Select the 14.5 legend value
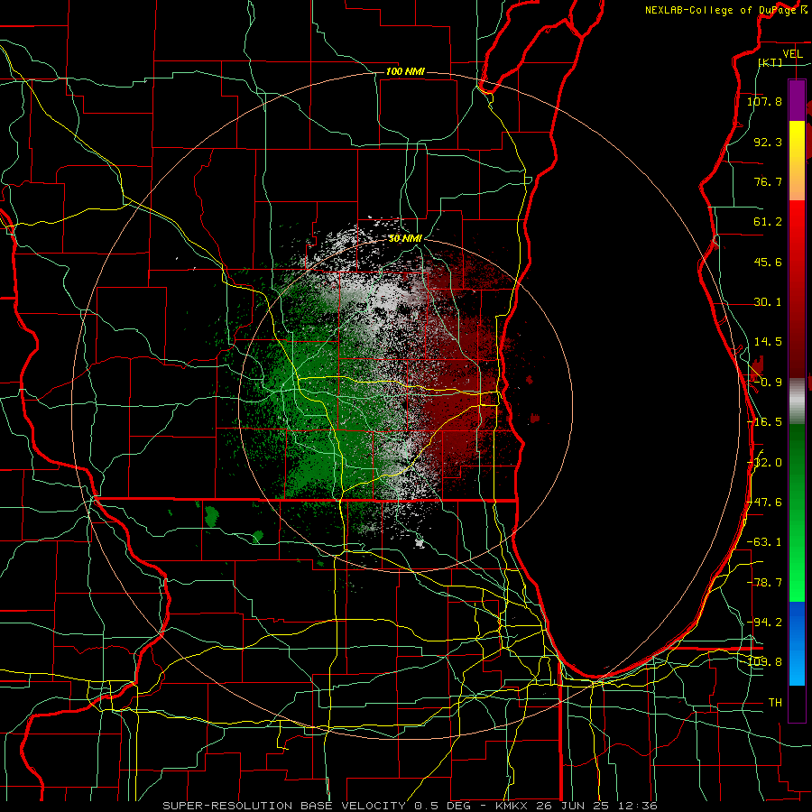This screenshot has width=812, height=812. tap(768, 342)
